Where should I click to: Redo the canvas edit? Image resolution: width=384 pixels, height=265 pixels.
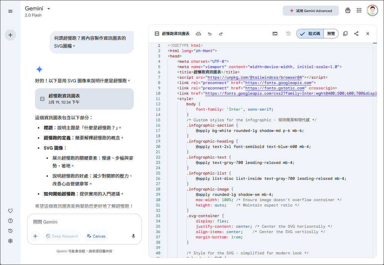point(220,34)
